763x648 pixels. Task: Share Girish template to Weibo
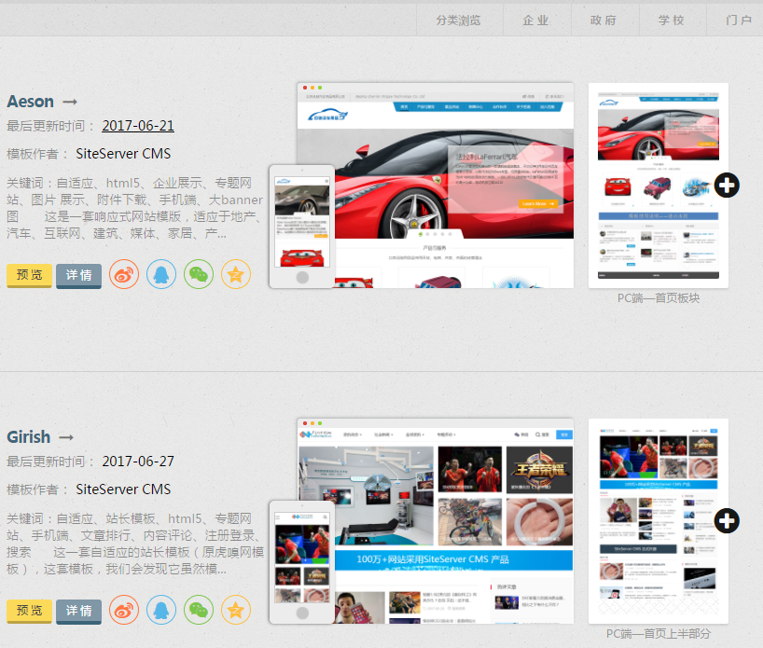124,610
